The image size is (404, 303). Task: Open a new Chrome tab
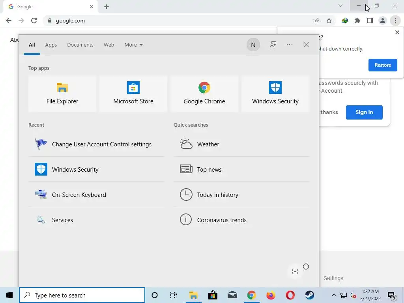[x=107, y=7]
